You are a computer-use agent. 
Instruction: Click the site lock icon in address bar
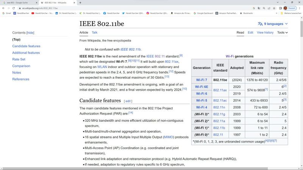point(20,8)
